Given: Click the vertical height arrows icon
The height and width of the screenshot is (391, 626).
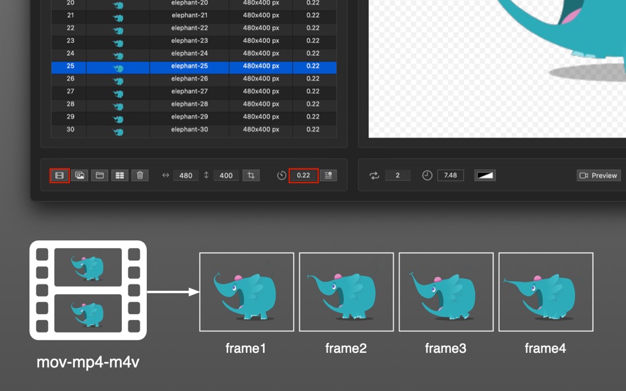Looking at the screenshot, I should click(206, 175).
